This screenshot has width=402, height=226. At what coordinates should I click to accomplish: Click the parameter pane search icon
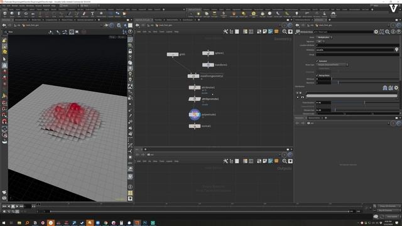[388, 32]
